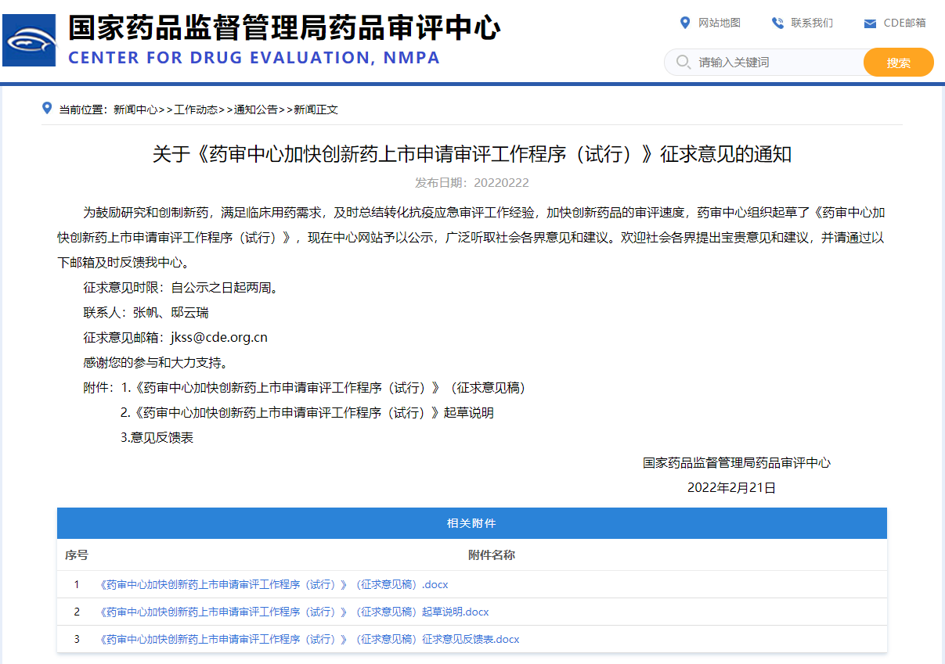Click the 序号 column header

[77, 555]
